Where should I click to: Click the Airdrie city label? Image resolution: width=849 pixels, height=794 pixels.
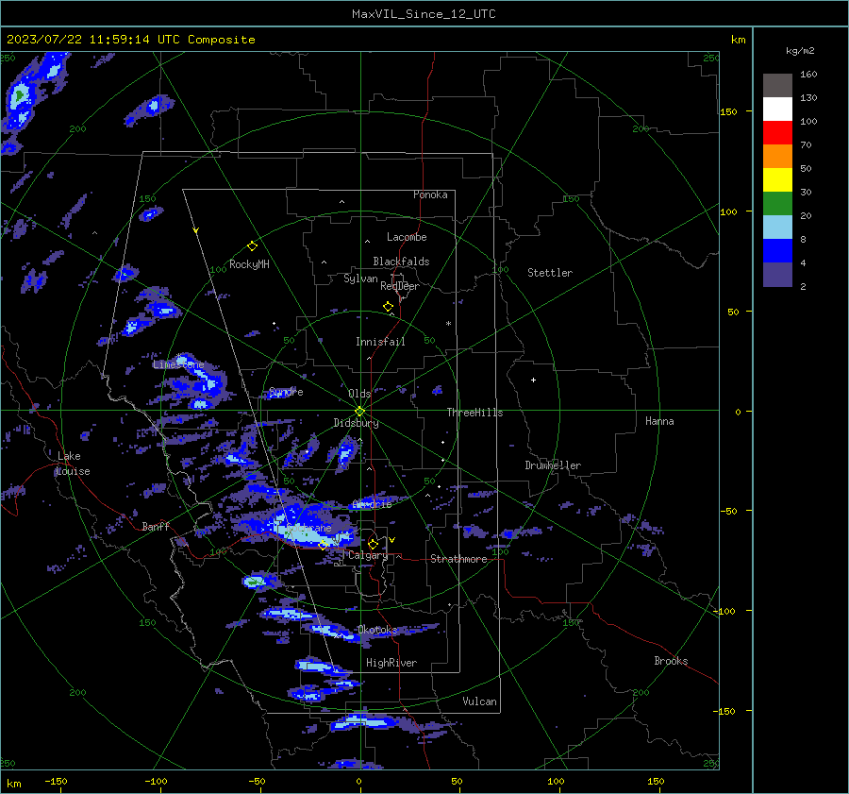point(372,504)
